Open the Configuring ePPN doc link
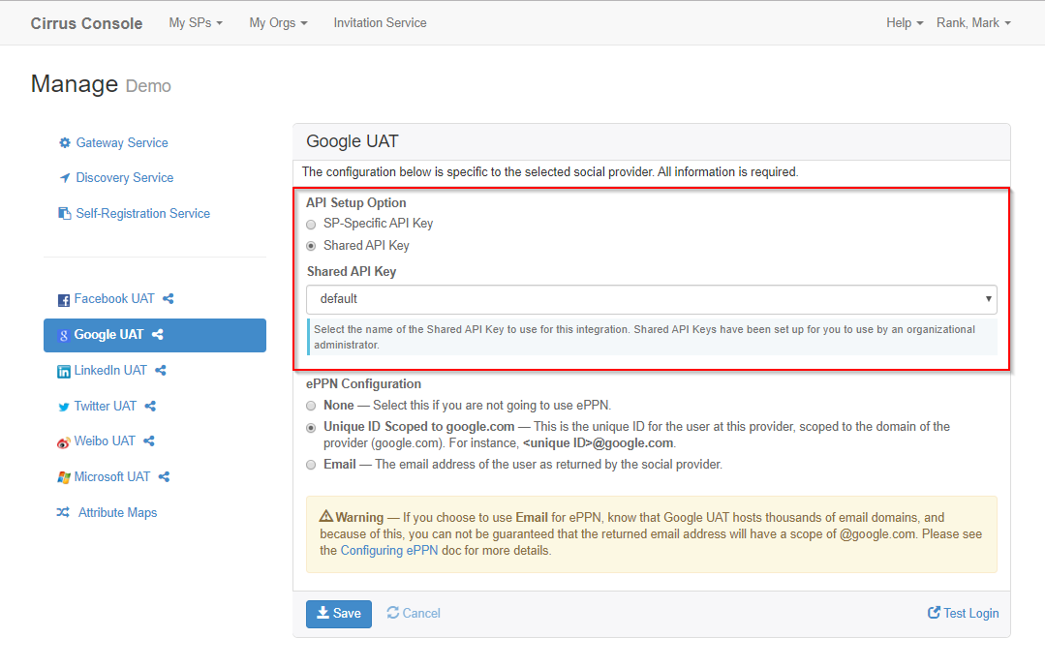 389,551
